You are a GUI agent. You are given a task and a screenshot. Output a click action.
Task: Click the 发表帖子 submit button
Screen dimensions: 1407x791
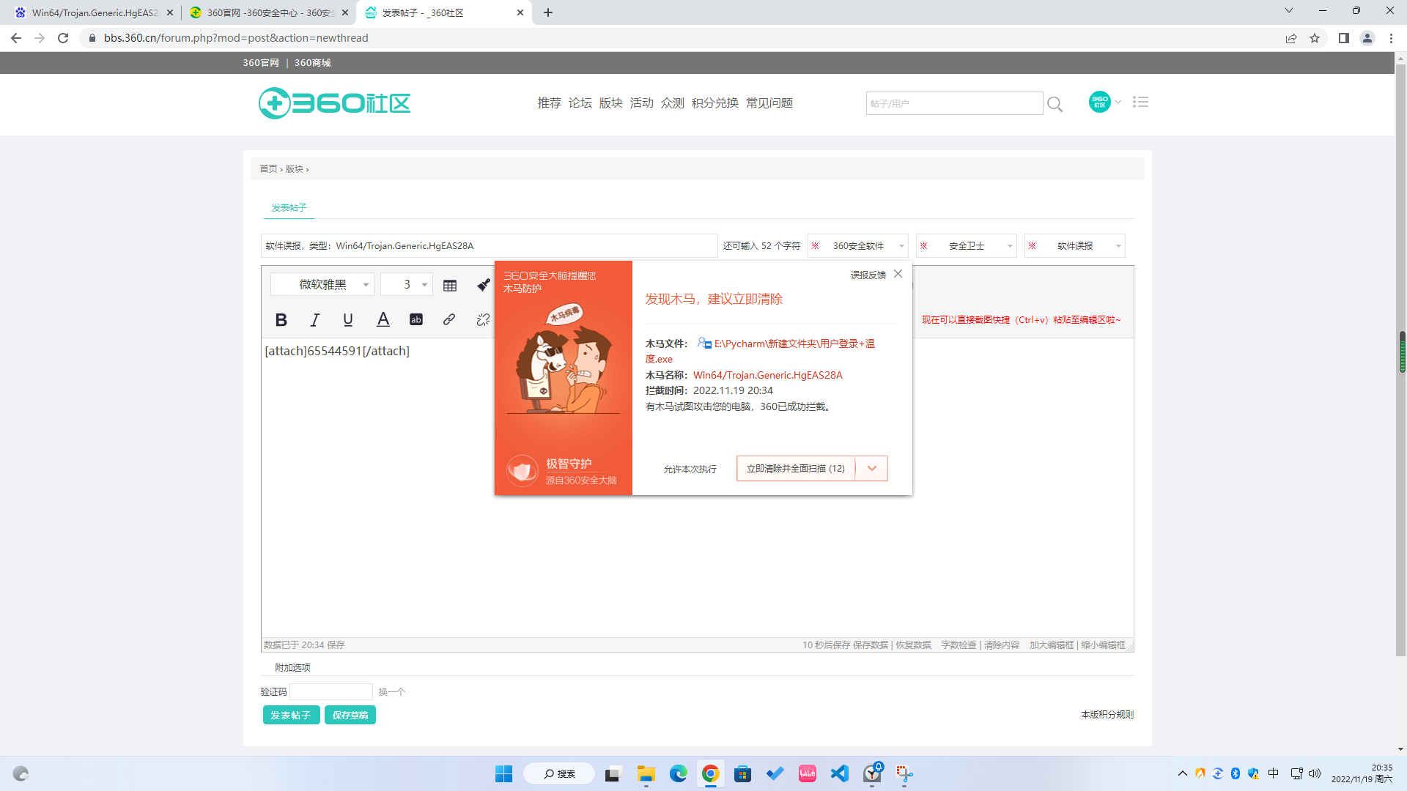click(x=291, y=716)
